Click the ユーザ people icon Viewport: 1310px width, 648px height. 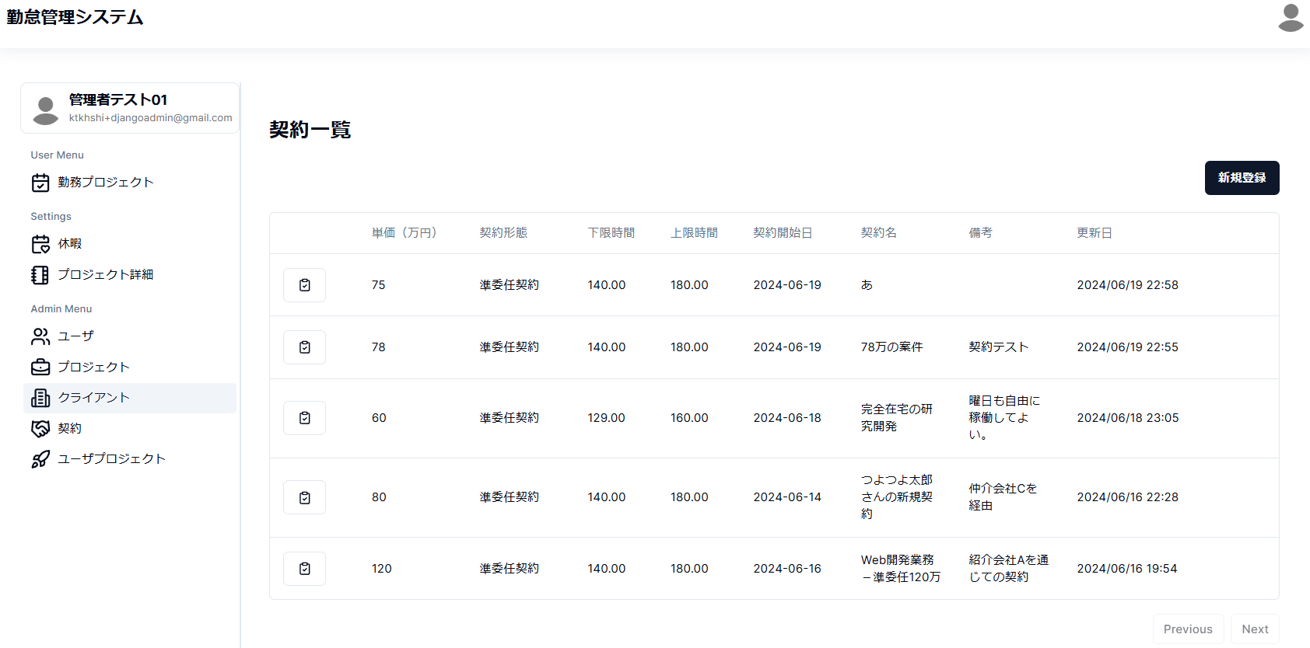point(40,336)
